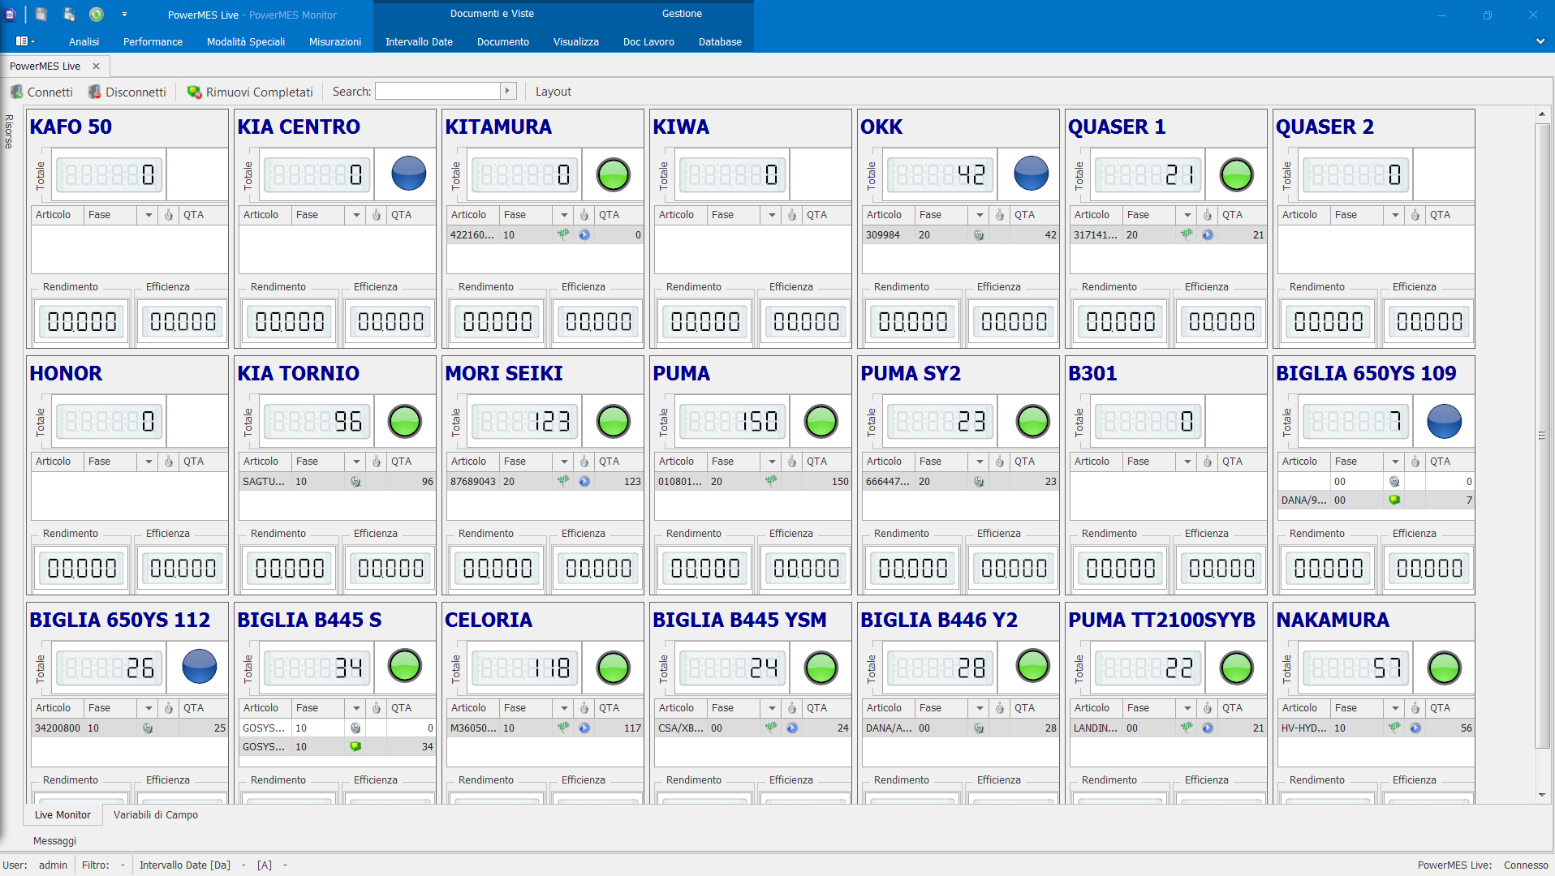Click the green Refresh icon in the title bar

point(97,15)
